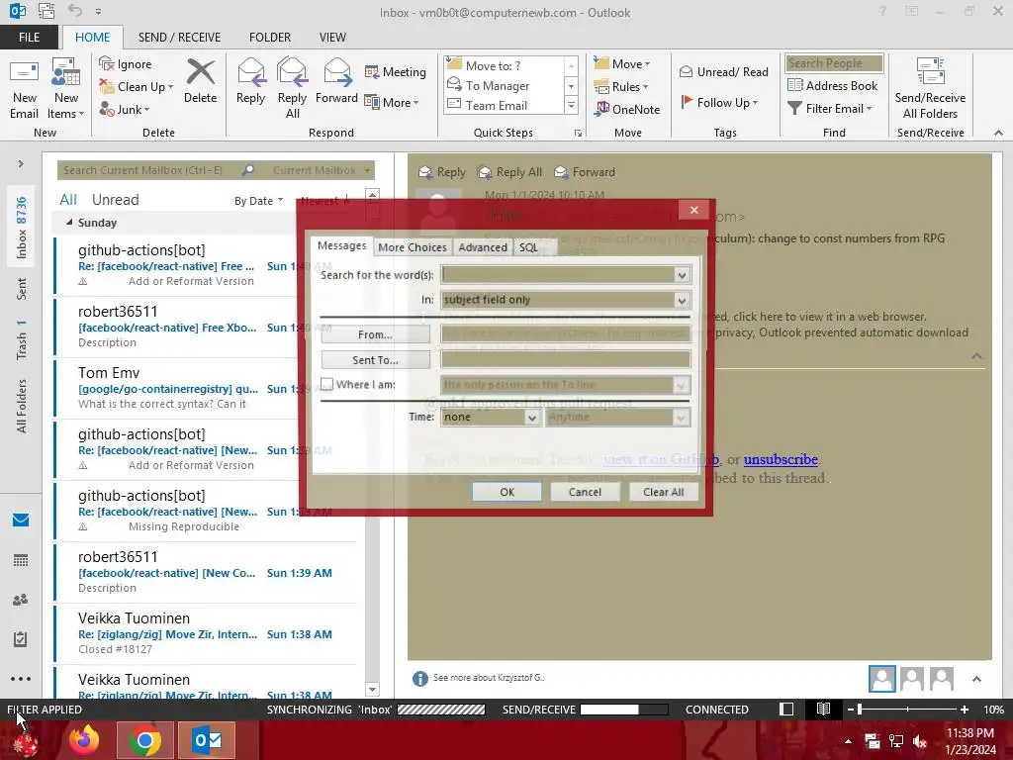1013x760 pixels.
Task: Open the Rules dropdown
Action: coord(621,87)
